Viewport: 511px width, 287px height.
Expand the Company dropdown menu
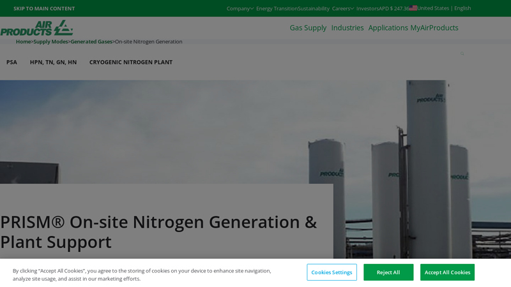pyautogui.click(x=240, y=8)
